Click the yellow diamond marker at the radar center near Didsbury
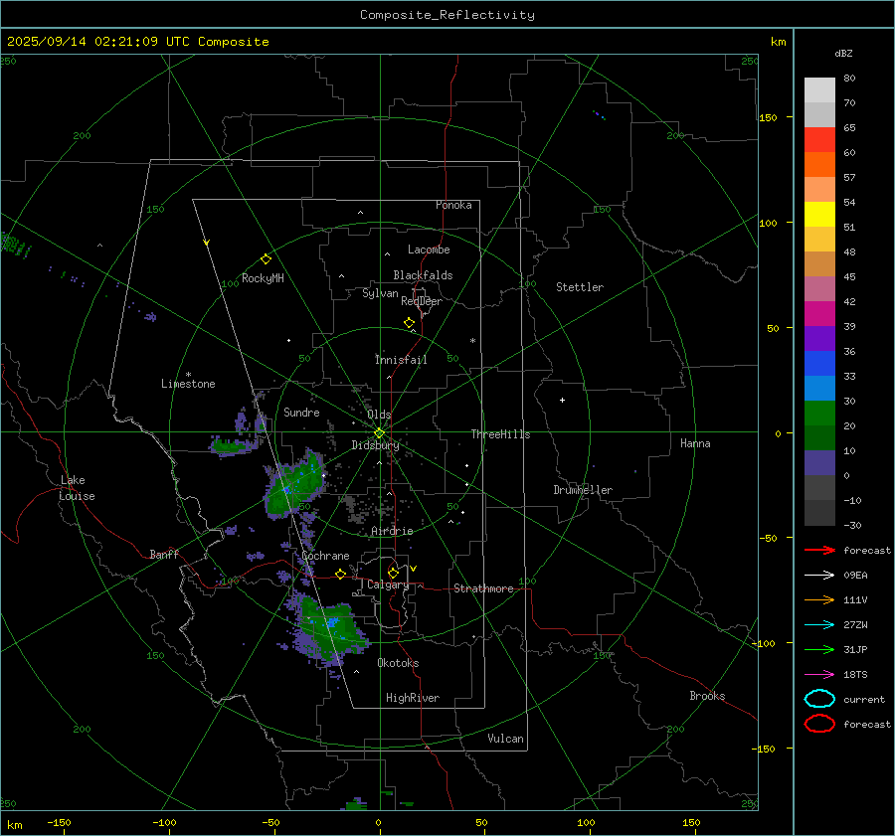Screen dimensions: 895x836 click(x=379, y=433)
